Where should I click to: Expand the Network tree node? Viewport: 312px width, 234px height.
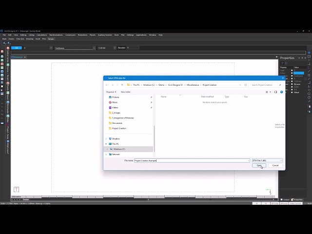pos(106,154)
